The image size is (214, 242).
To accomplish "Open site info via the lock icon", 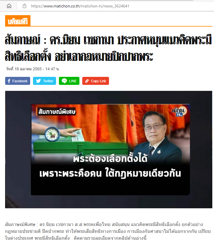I will tap(24, 6).
